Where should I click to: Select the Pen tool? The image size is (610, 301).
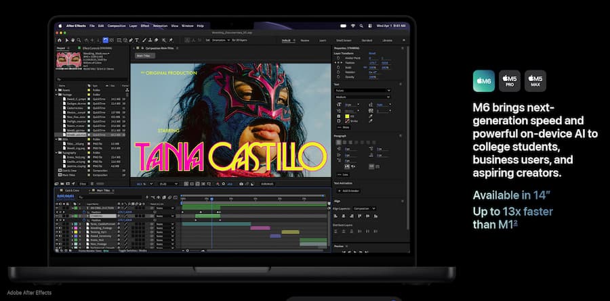131,40
